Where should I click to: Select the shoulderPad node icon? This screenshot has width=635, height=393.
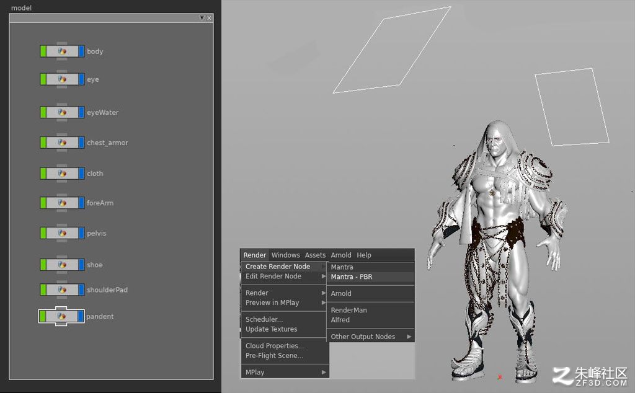tap(62, 290)
